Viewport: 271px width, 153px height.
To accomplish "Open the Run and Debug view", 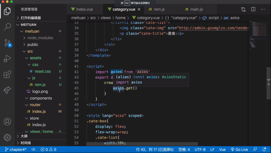I will pos(7,59).
